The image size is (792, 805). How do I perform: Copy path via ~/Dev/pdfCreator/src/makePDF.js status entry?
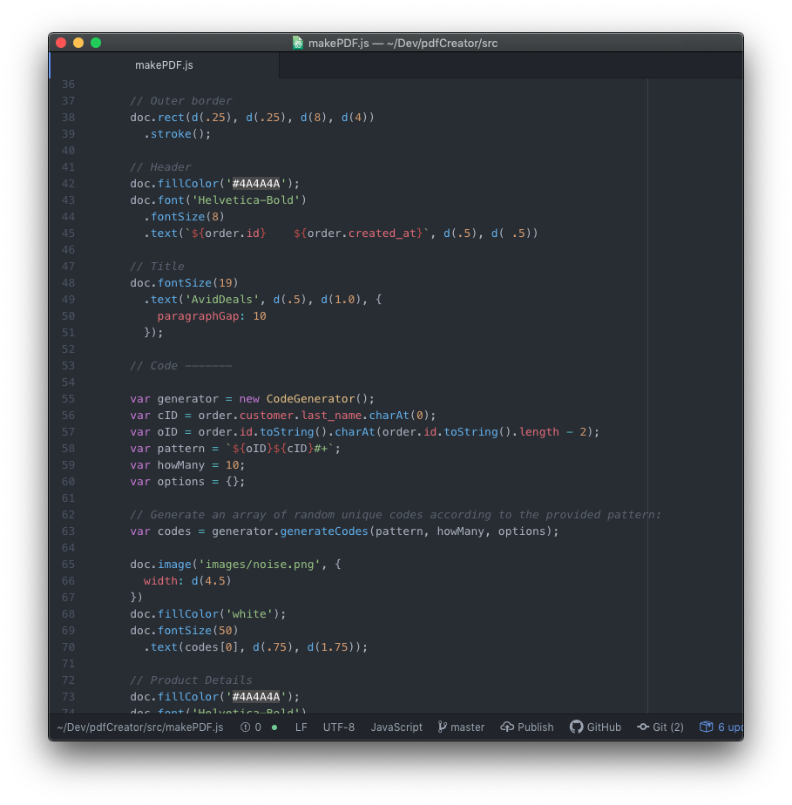[x=140, y=727]
